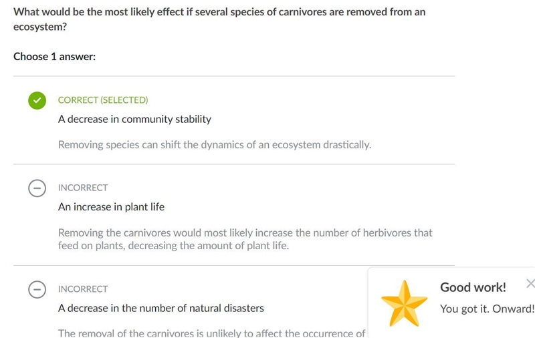Choose A decrease in natural disasters answer text
This screenshot has width=535, height=338.
click(161, 308)
